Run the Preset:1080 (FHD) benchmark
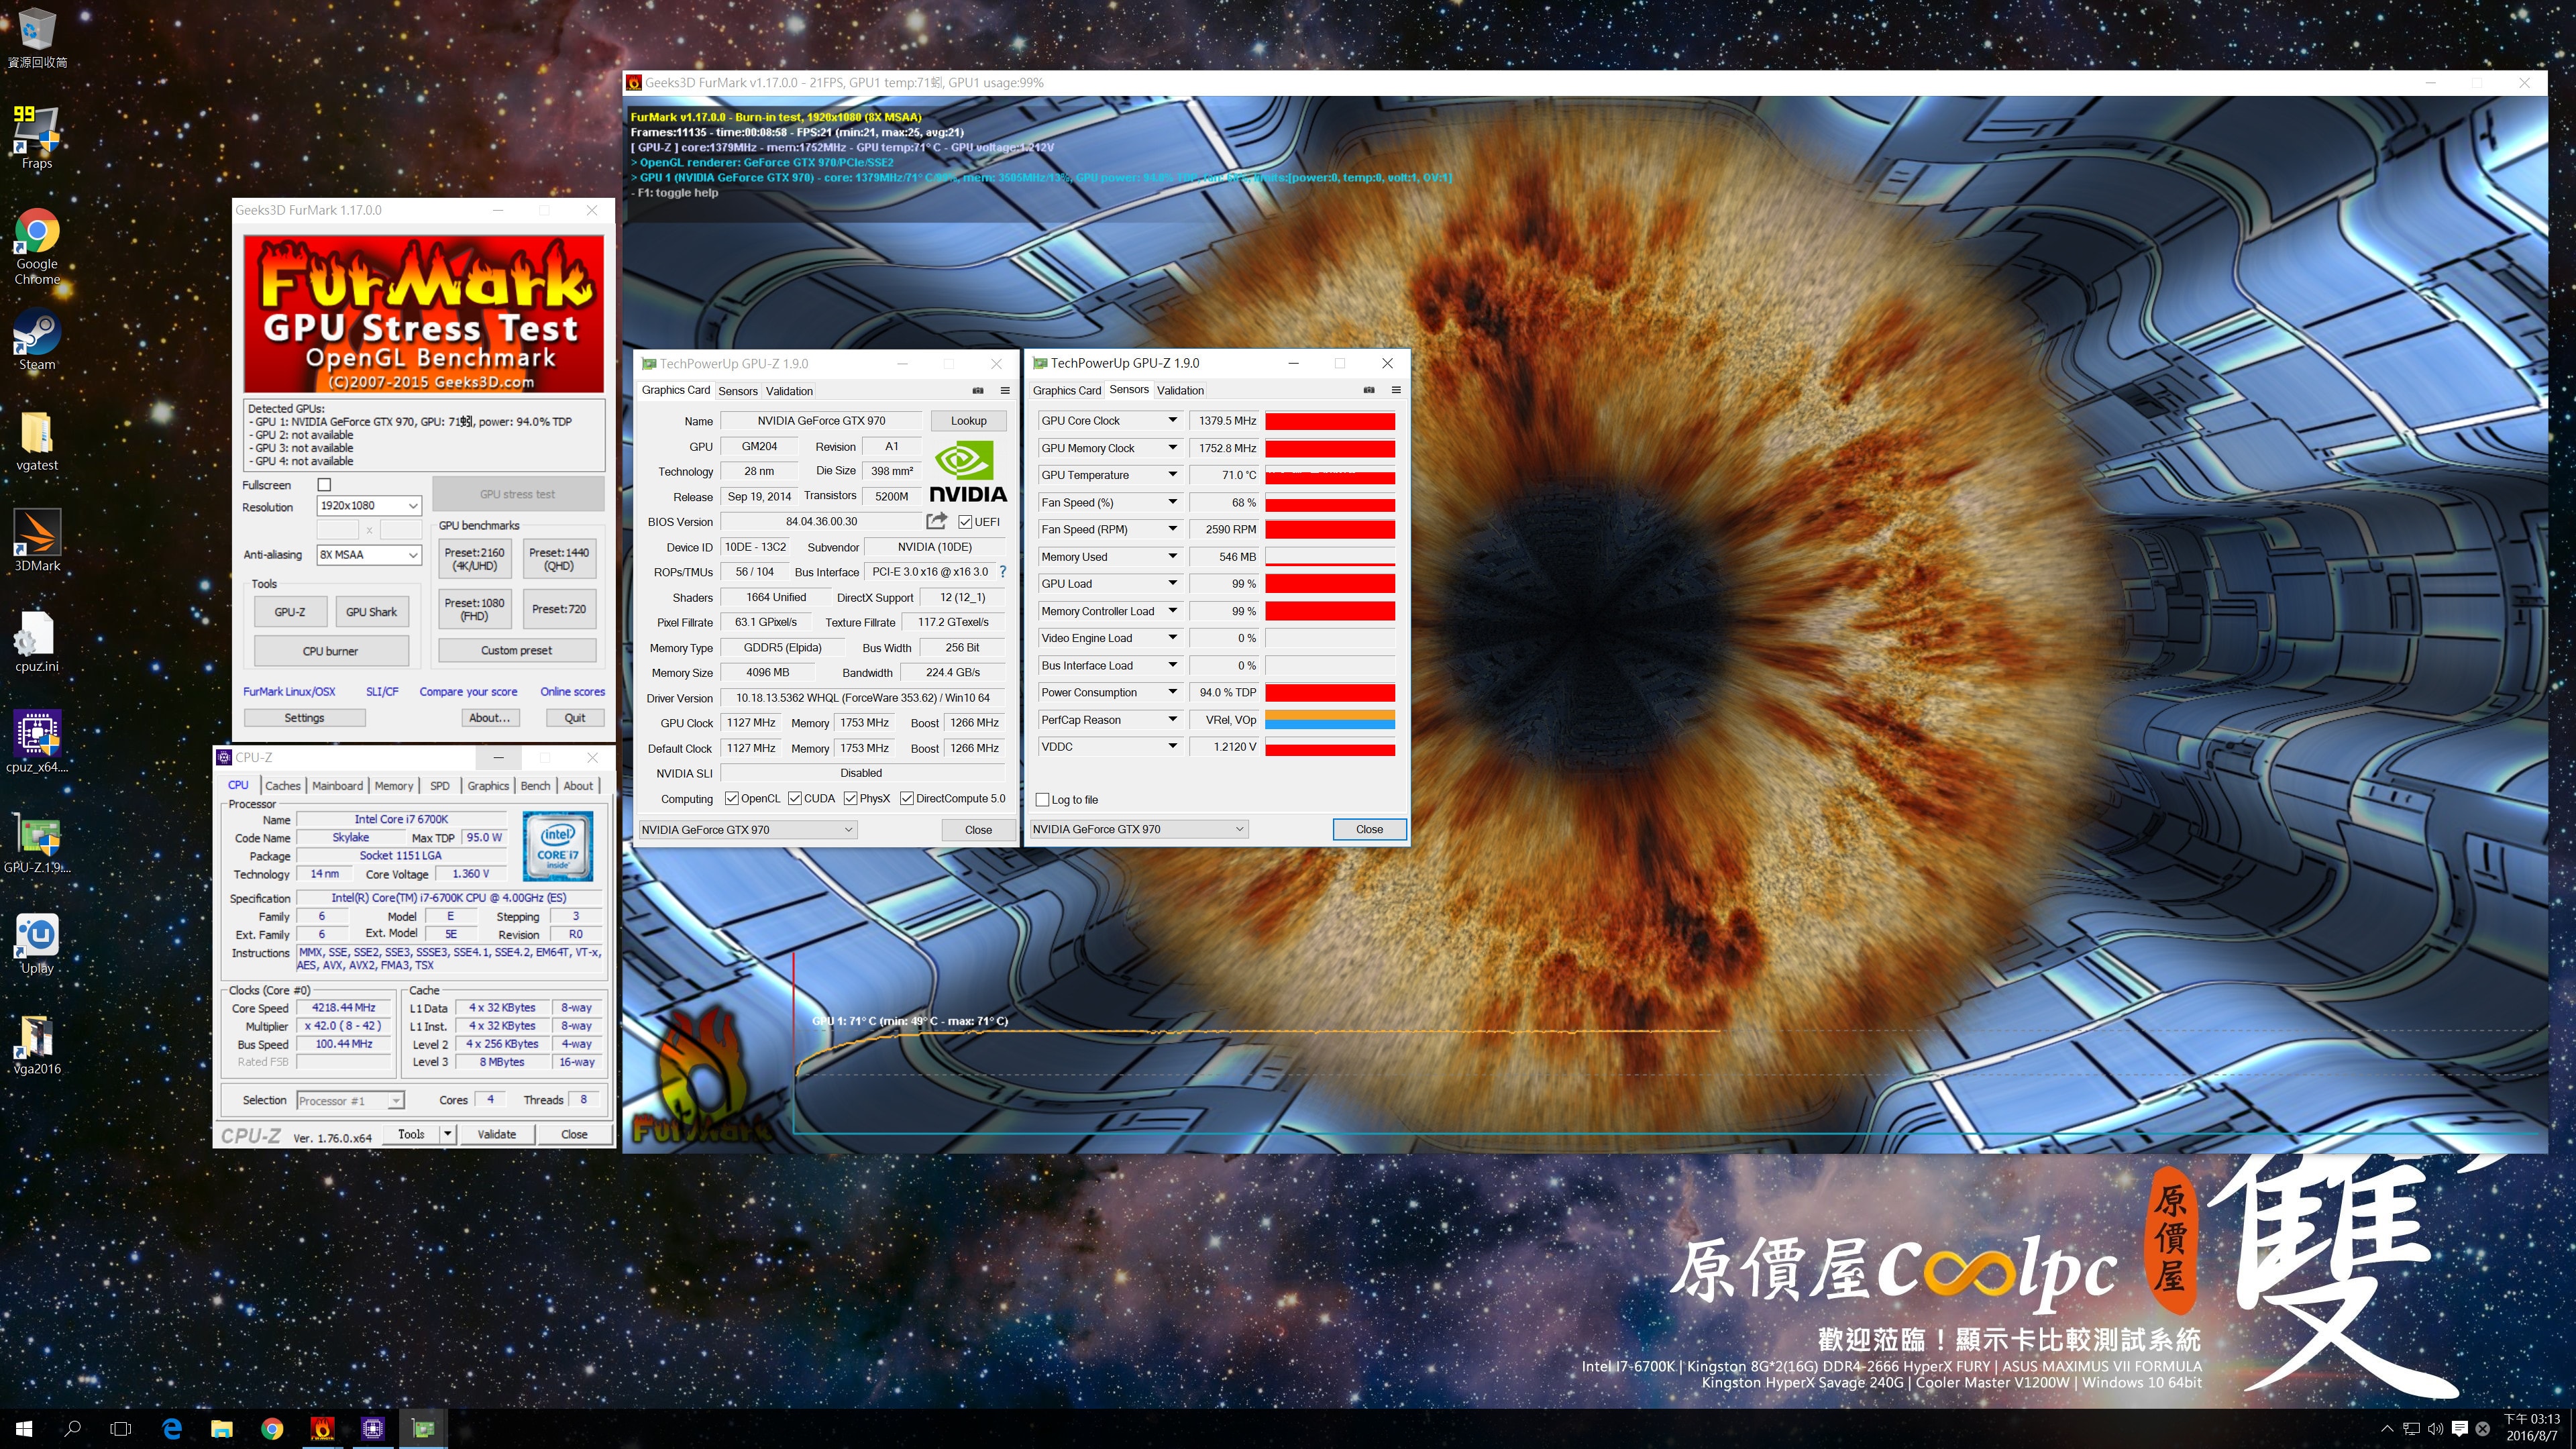The image size is (2576, 1449). pos(474,609)
